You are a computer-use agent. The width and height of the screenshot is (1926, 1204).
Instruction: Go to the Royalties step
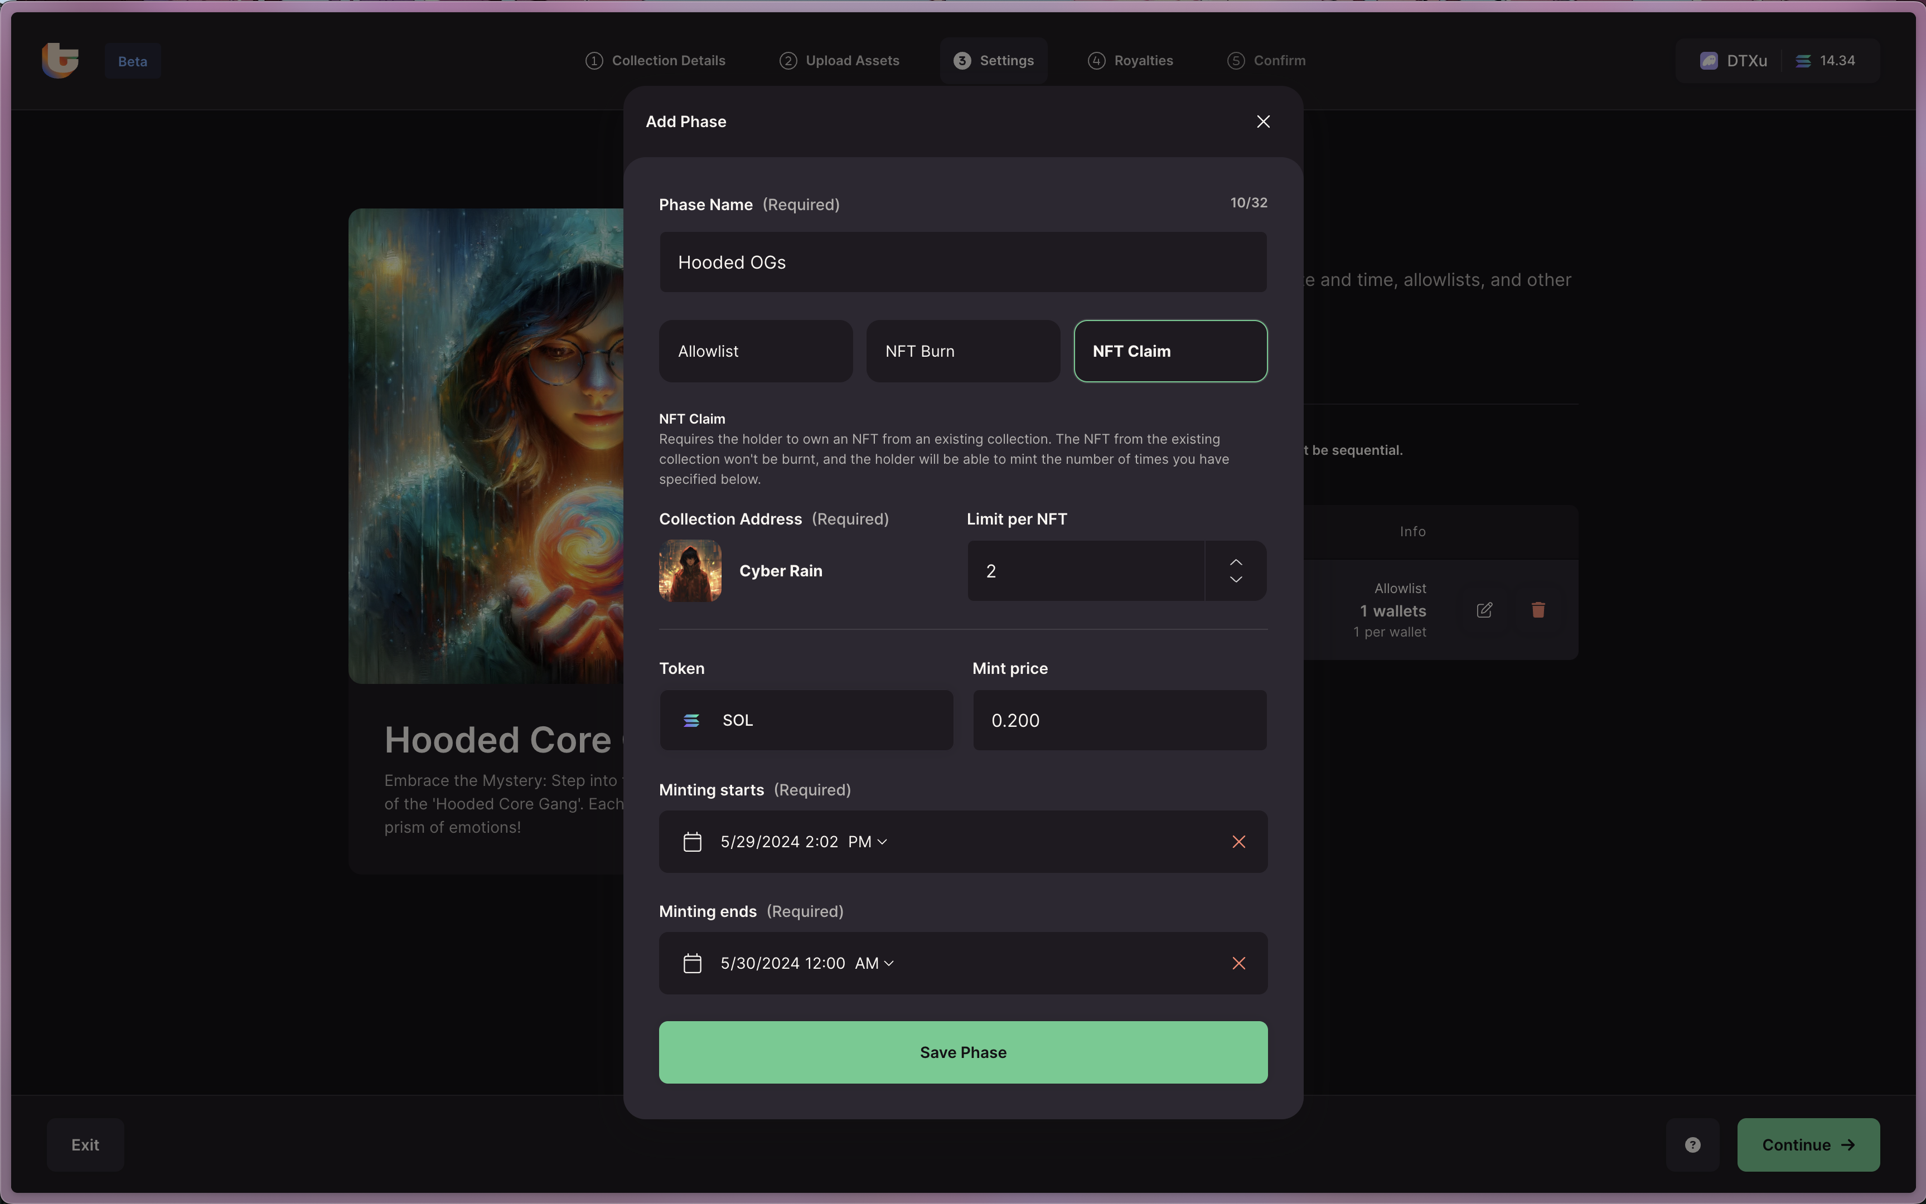click(x=1130, y=61)
